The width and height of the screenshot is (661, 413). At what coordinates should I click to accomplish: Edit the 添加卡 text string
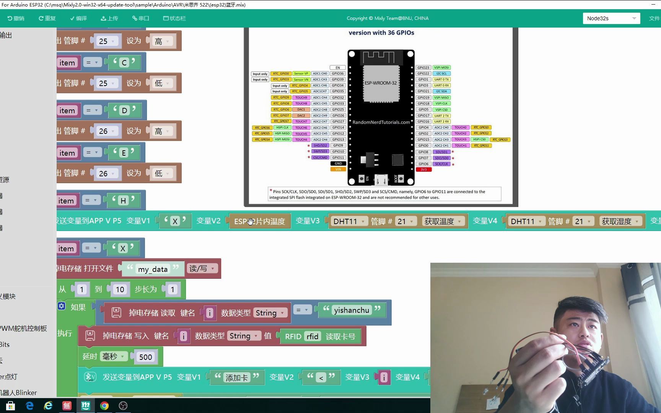237,377
